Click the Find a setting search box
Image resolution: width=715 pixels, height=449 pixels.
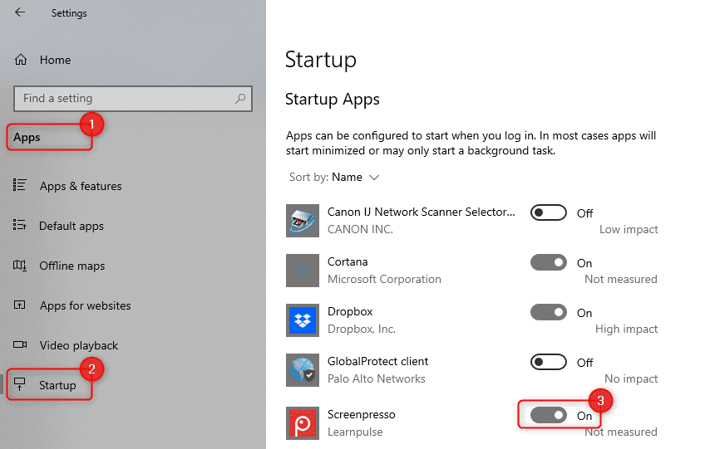coord(125,99)
